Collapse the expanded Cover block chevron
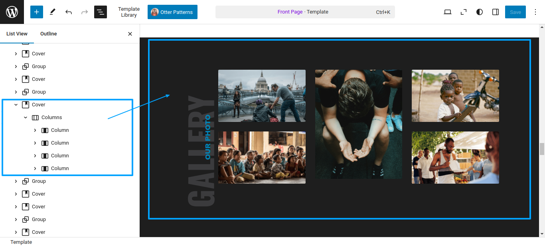Screen dimensions: 545x247 tap(16, 105)
